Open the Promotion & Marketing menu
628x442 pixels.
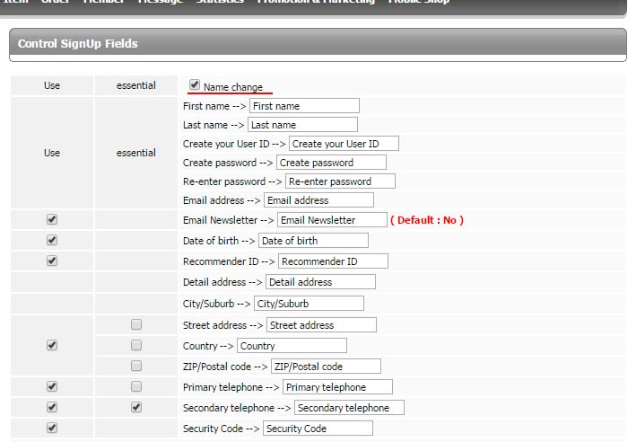[317, 3]
